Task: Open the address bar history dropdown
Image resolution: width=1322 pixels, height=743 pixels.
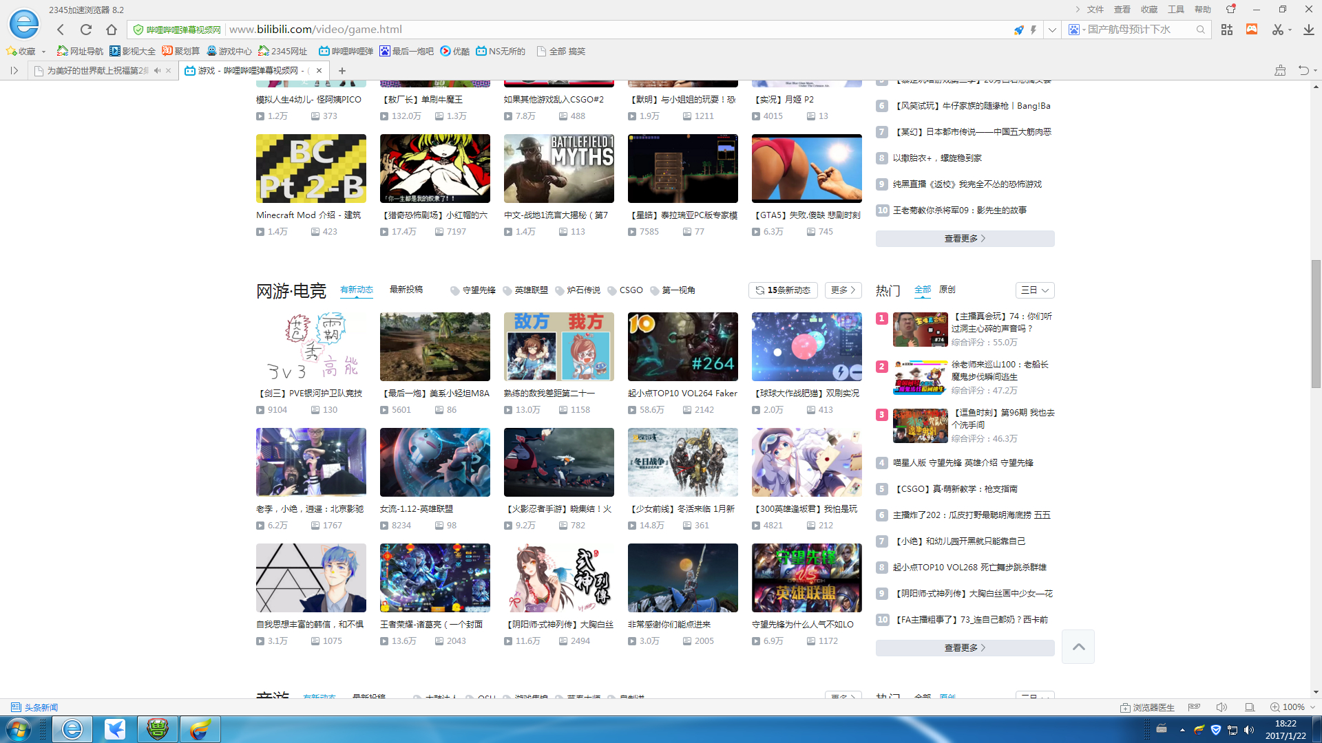Action: 1052,30
